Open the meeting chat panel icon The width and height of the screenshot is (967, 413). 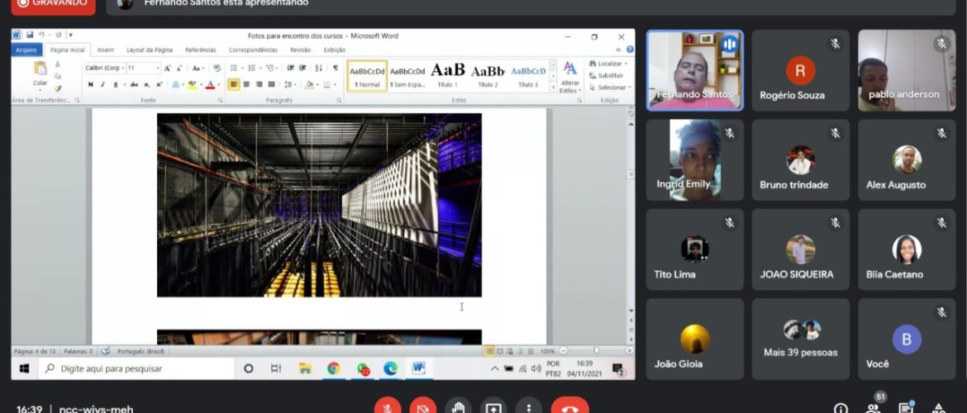[x=906, y=408]
